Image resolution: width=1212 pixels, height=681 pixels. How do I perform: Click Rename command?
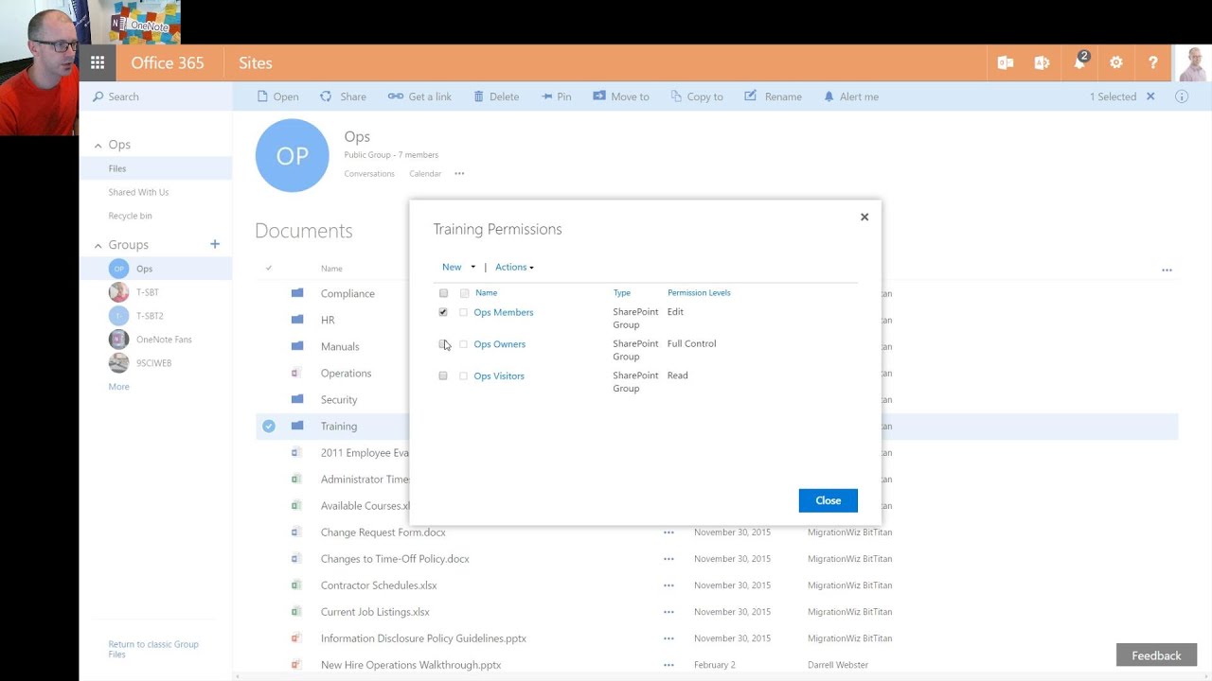[773, 96]
